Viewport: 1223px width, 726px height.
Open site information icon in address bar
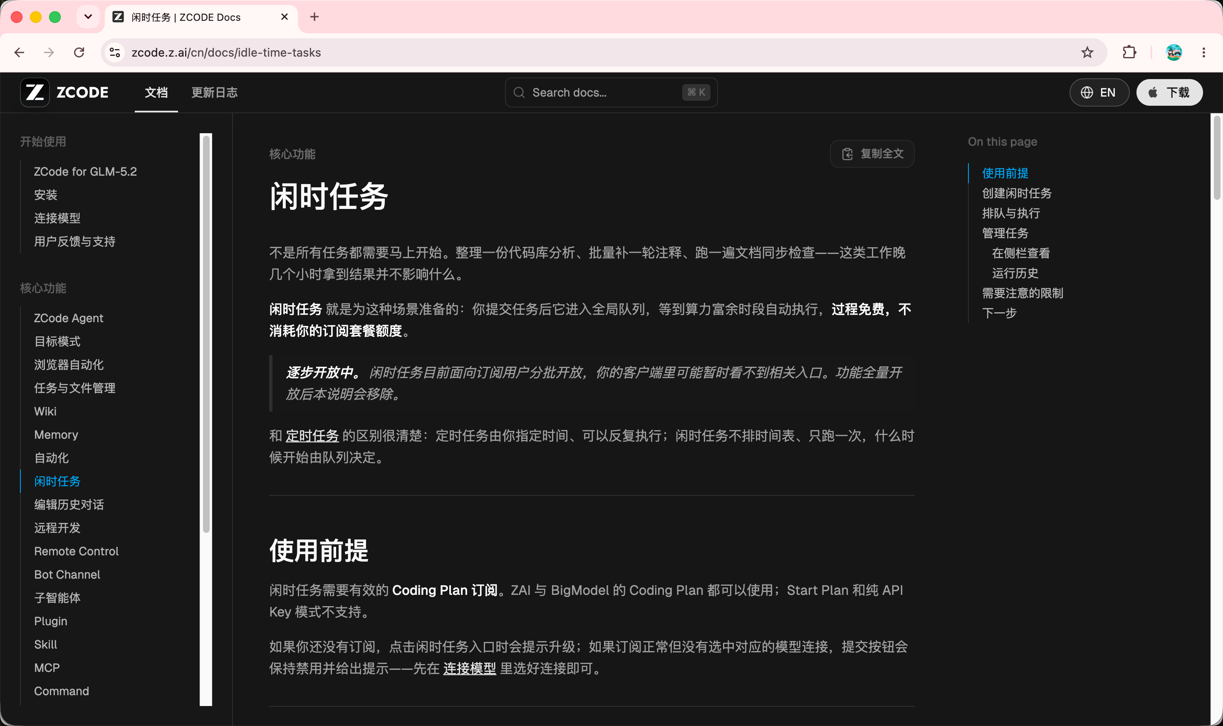[115, 52]
